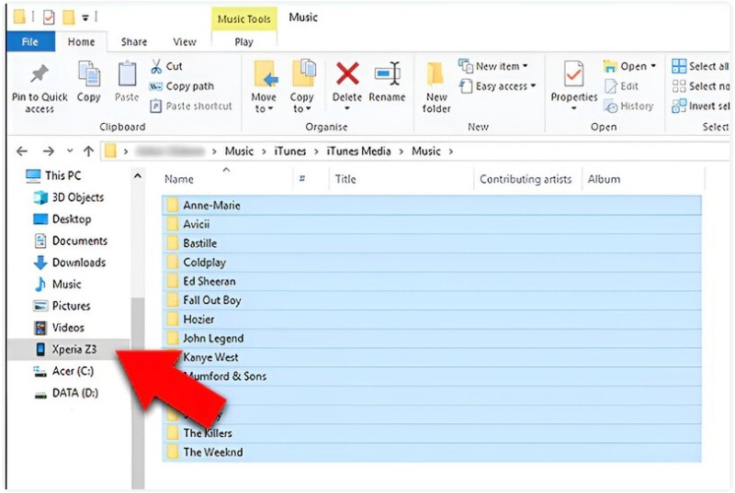Click the red Delete icon
Image resolution: width=735 pixels, height=493 pixels.
pos(347,75)
